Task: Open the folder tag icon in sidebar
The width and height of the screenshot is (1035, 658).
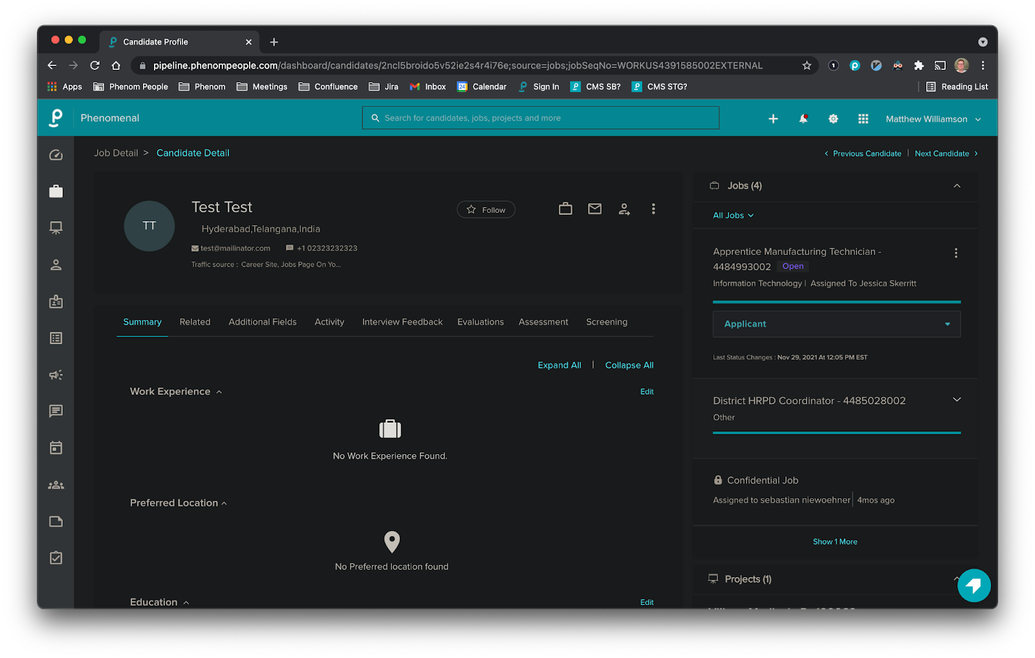Action: click(56, 521)
